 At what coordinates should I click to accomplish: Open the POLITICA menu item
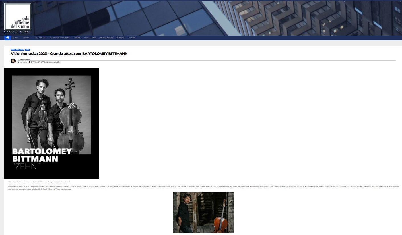click(x=121, y=38)
